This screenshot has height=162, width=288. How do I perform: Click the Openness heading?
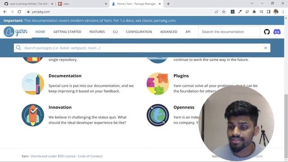(x=184, y=107)
